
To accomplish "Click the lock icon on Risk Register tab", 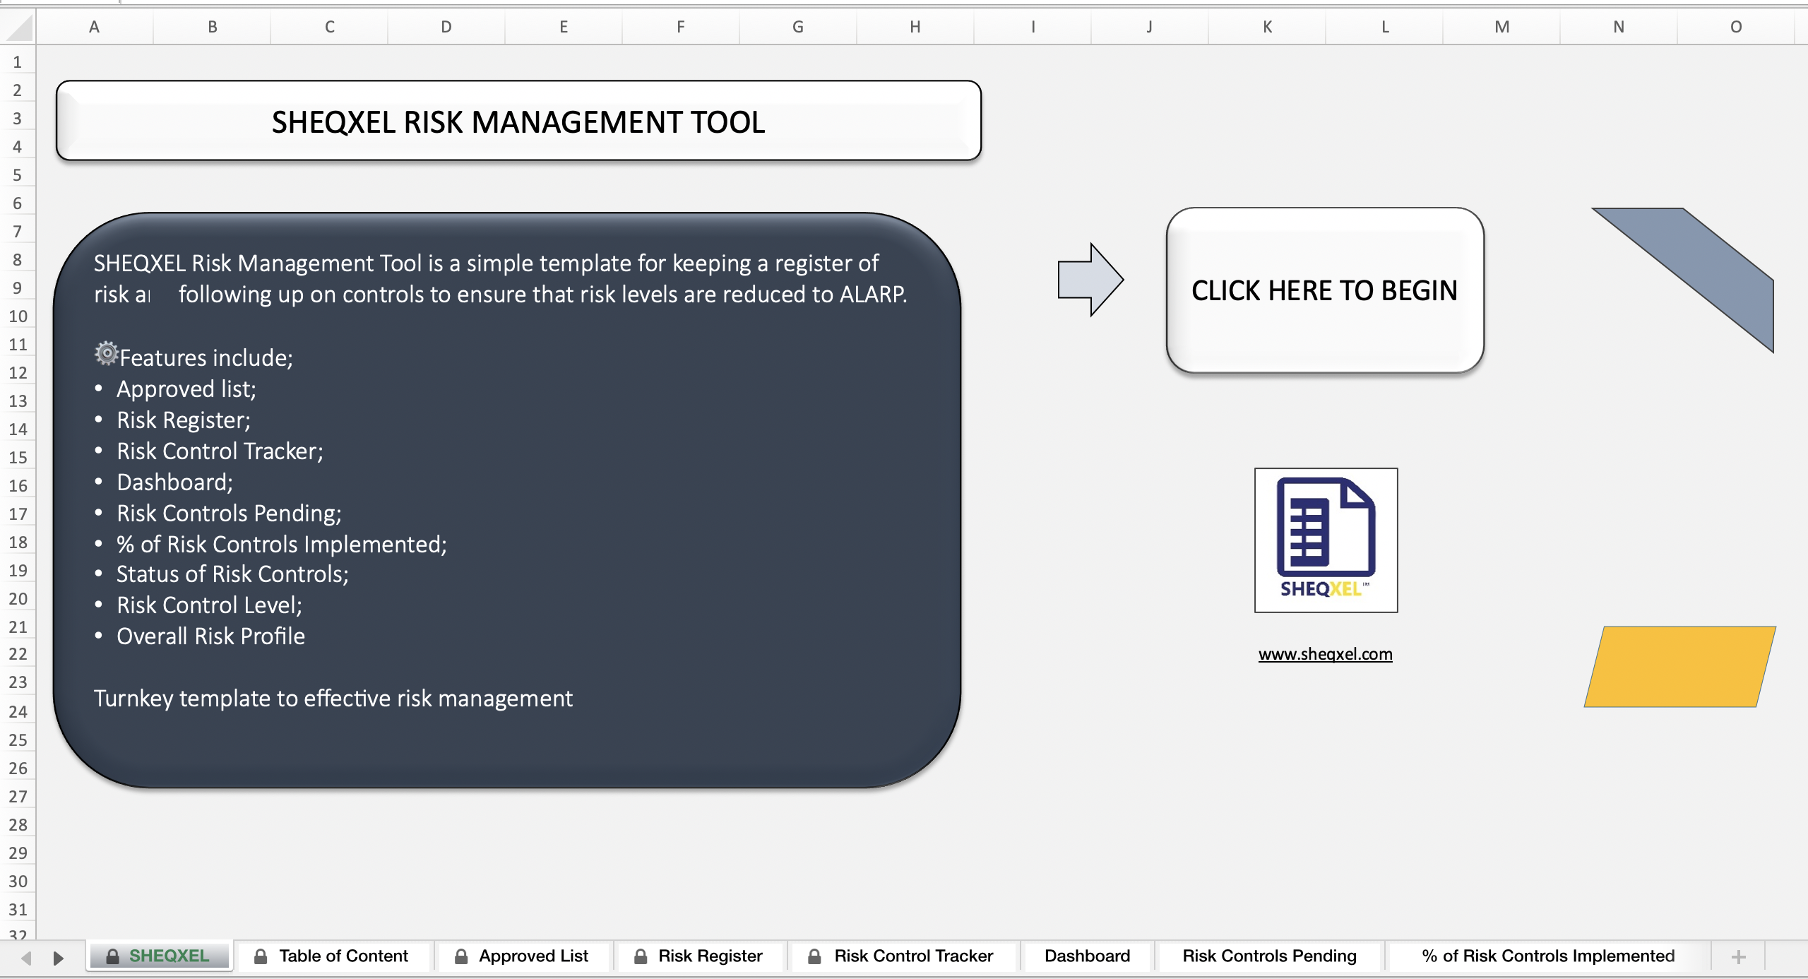I will (x=640, y=956).
